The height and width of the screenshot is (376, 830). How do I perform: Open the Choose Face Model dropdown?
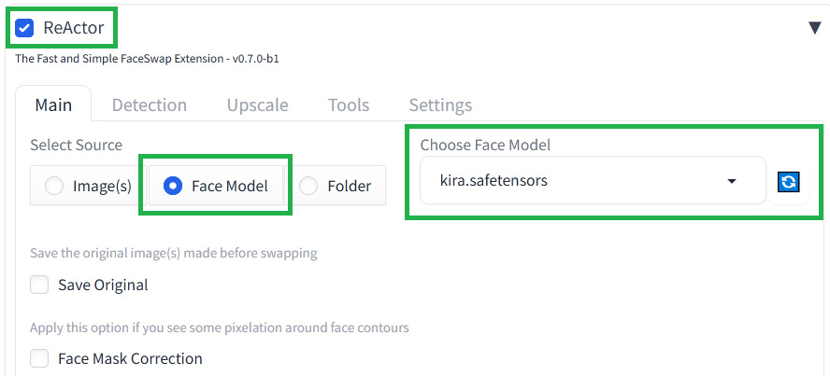(593, 181)
